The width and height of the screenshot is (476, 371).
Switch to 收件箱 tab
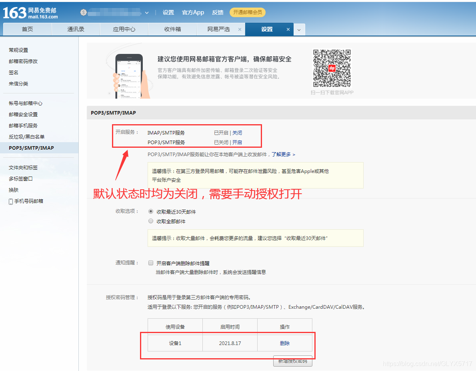click(172, 30)
